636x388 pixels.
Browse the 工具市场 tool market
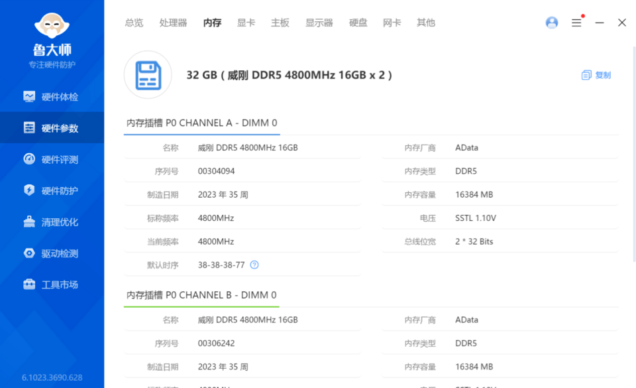(x=52, y=284)
